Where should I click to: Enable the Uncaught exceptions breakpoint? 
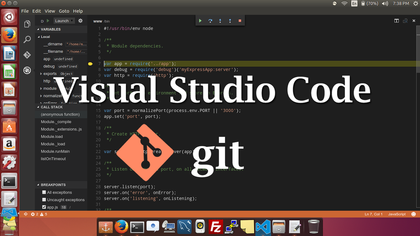click(44, 200)
